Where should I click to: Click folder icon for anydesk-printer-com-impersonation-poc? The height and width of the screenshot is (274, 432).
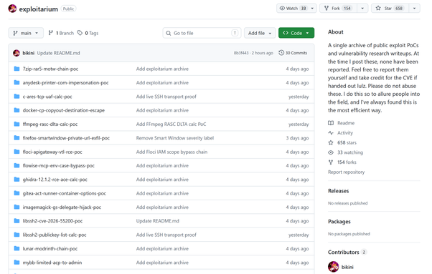17,82
